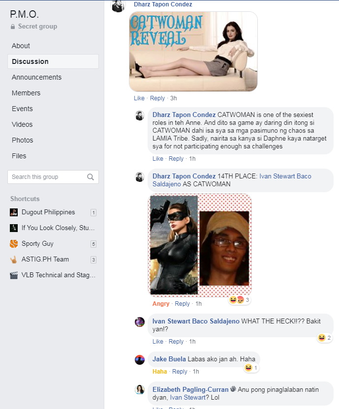This screenshot has height=409, width=339.
Task: Toggle the Haha reaction on Jake Buela's comment
Action: tap(159, 372)
